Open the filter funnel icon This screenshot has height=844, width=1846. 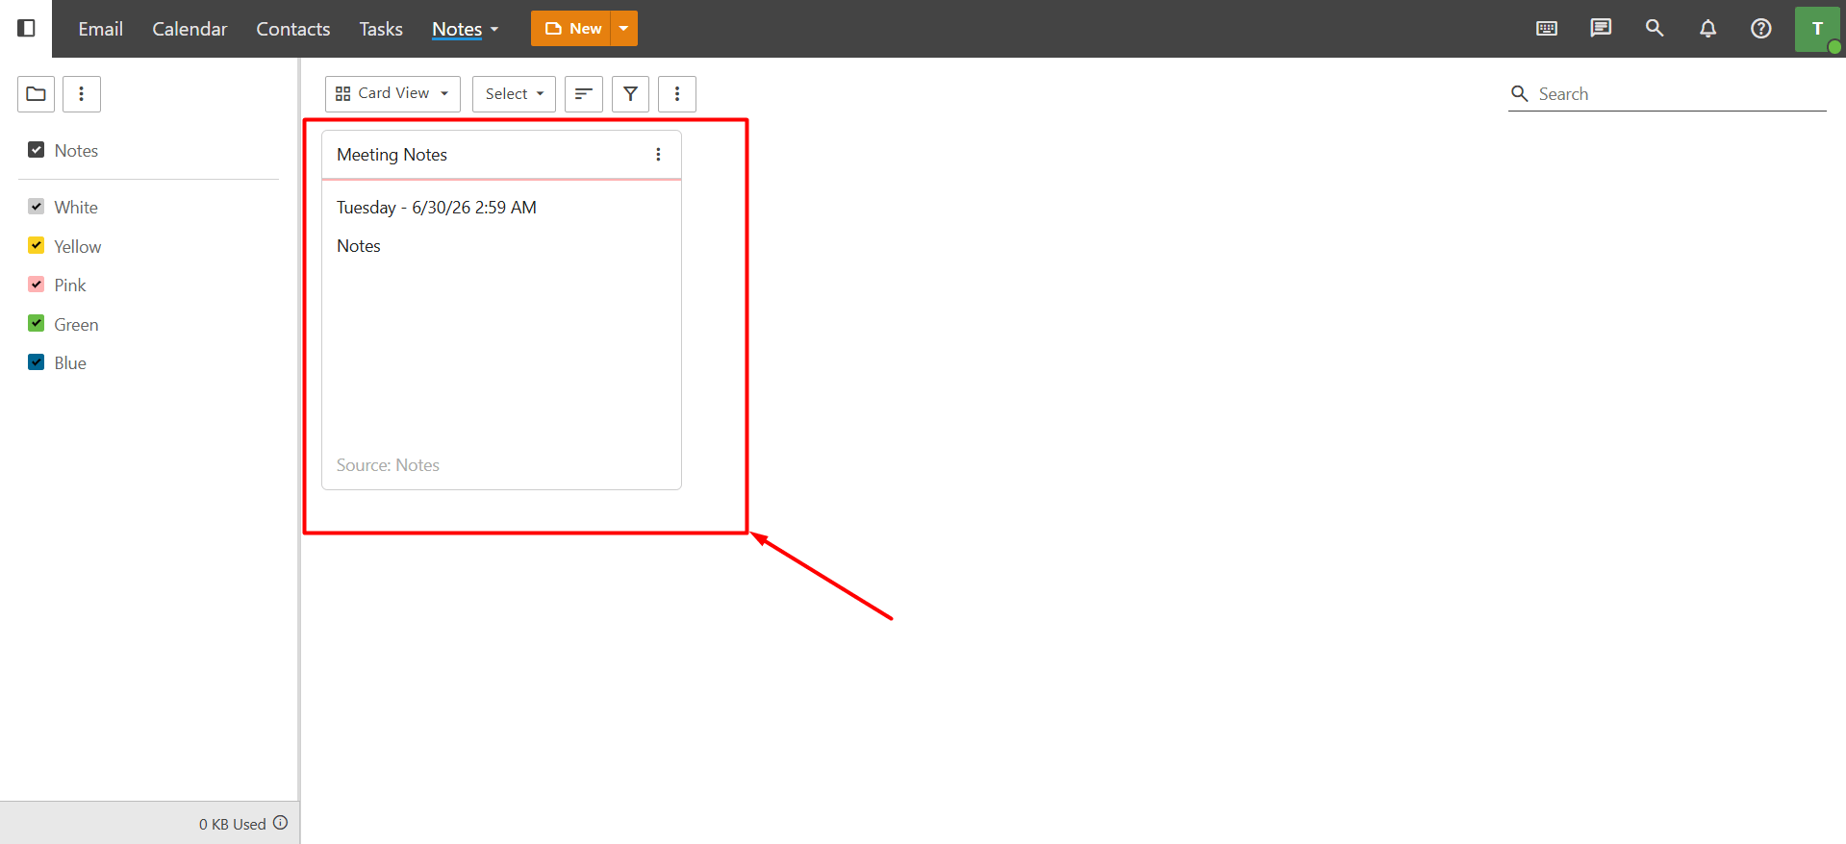tap(630, 93)
